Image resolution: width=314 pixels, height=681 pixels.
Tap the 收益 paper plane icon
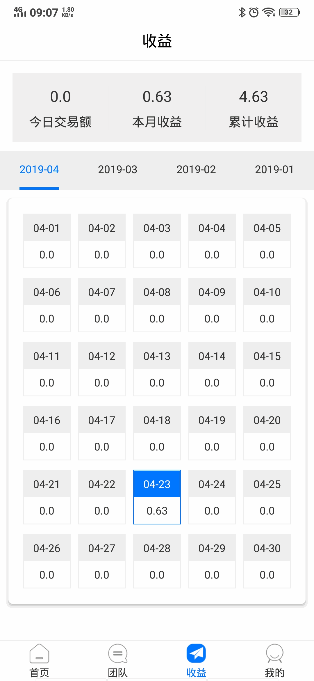[196, 654]
